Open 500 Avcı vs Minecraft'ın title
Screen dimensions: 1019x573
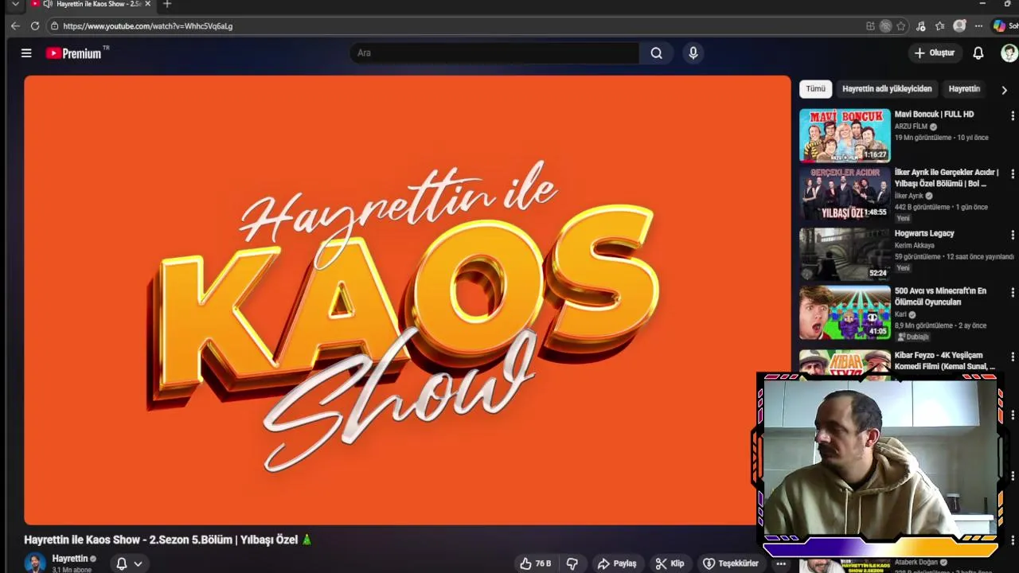(x=940, y=297)
